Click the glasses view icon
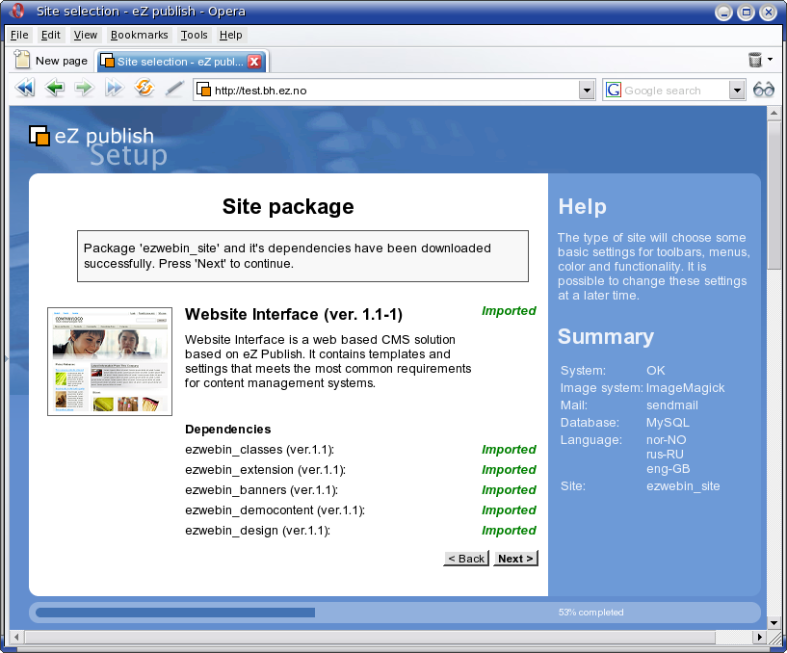This screenshot has height=653, width=787. pos(764,90)
